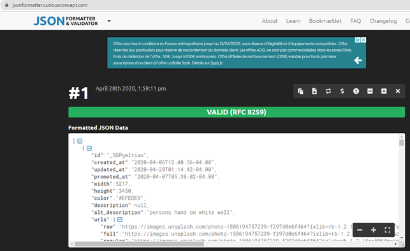Screen dimensions: 410x251
Task: Download the formatted JSON file
Action: [x=314, y=91]
